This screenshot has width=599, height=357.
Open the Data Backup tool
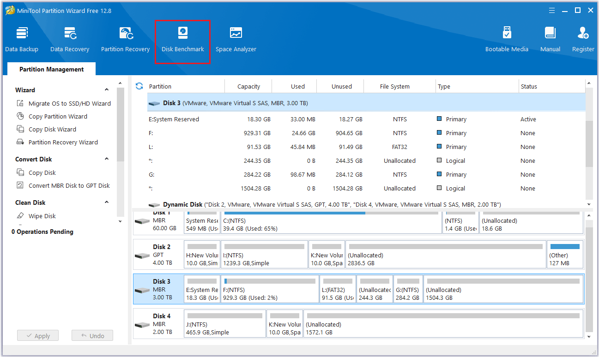pos(22,40)
